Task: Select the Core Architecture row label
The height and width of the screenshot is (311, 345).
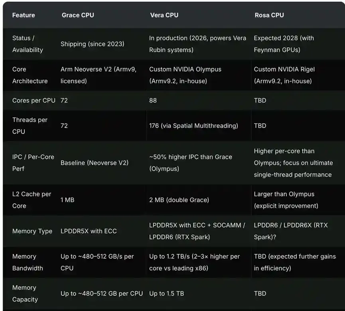Action: pos(30,75)
